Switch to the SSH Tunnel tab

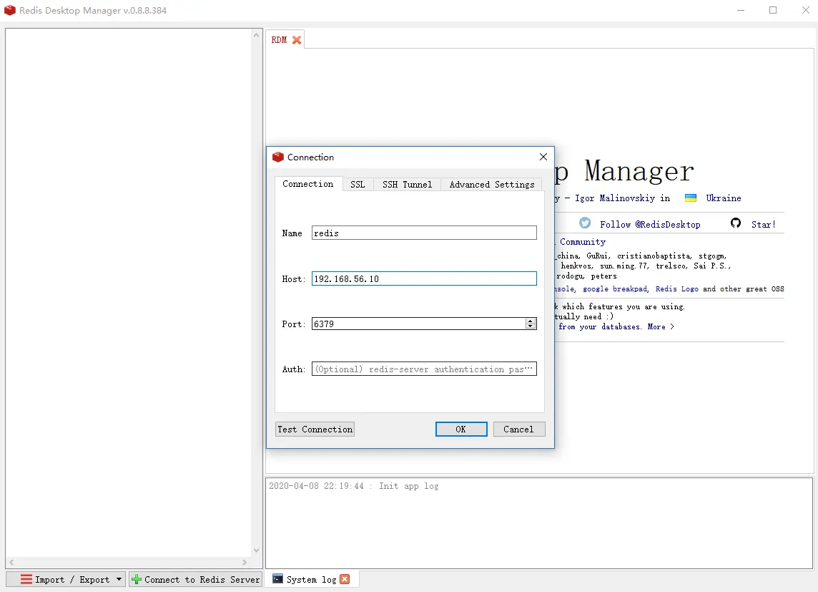407,184
